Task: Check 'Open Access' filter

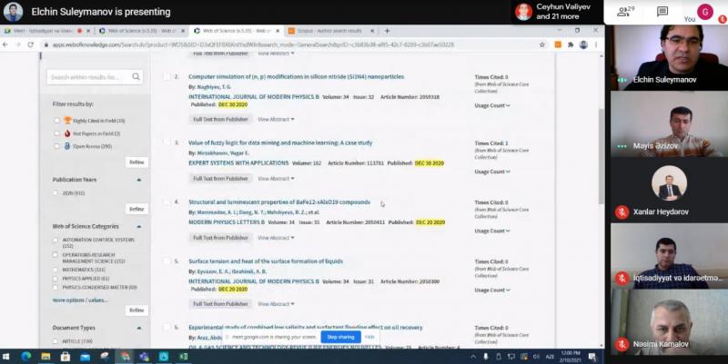Action: 56,146
